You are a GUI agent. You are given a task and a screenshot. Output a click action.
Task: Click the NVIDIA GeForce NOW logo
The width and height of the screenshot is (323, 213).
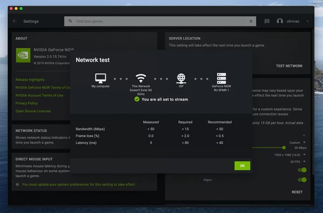point(23,55)
